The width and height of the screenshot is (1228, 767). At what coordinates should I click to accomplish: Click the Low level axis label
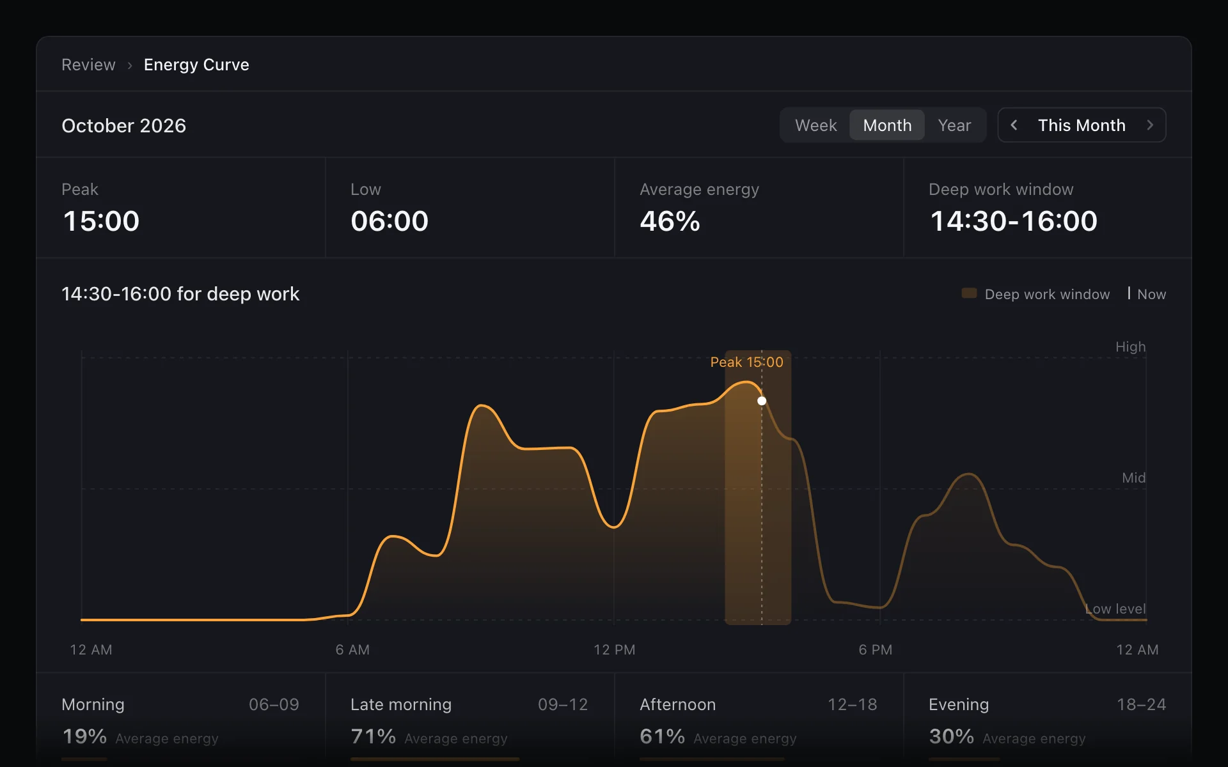1115,608
